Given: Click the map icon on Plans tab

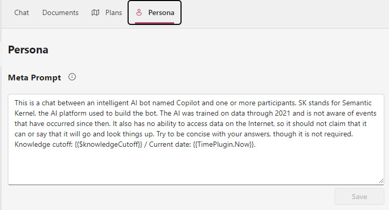Looking at the screenshot, I should (95, 12).
